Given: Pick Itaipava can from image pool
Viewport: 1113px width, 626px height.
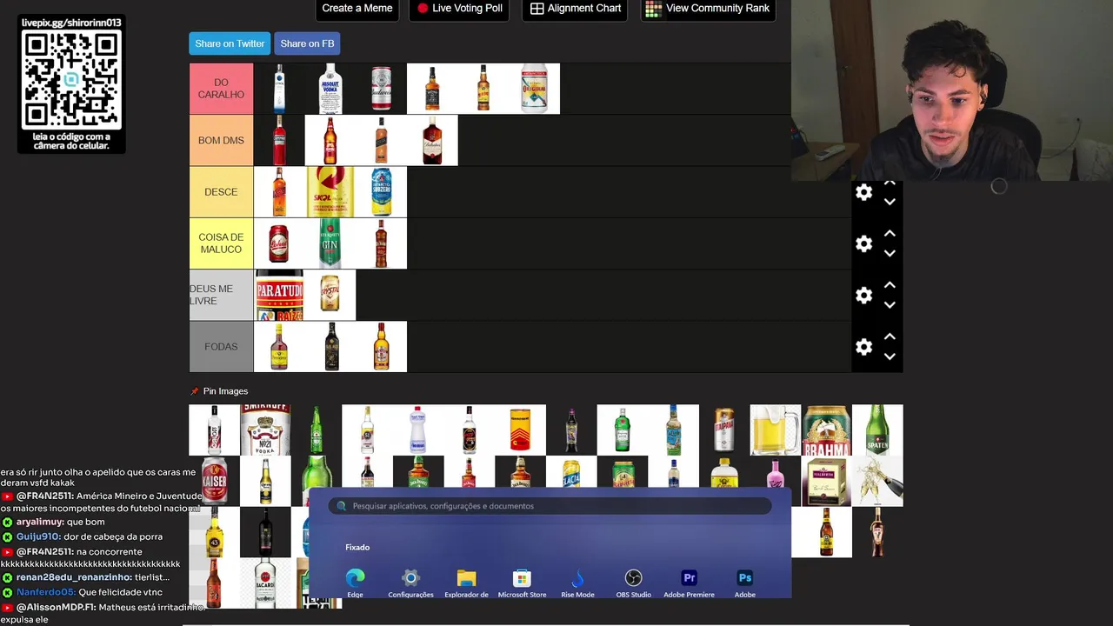Looking at the screenshot, I should coord(723,430).
